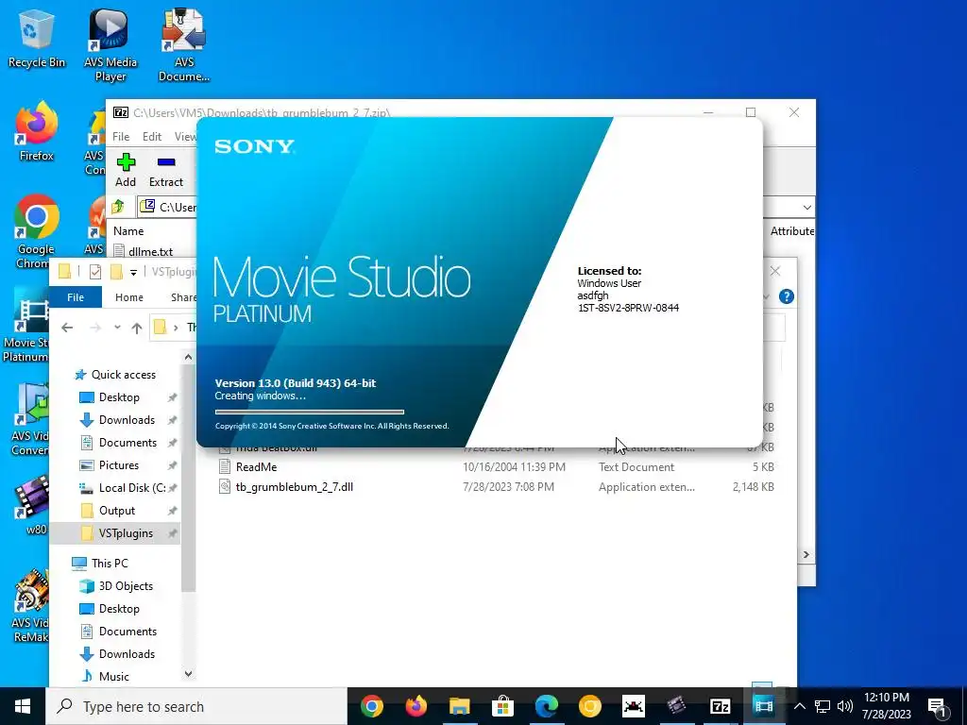Open the Windows Start menu
Screen dimensions: 967x725
click(23, 706)
